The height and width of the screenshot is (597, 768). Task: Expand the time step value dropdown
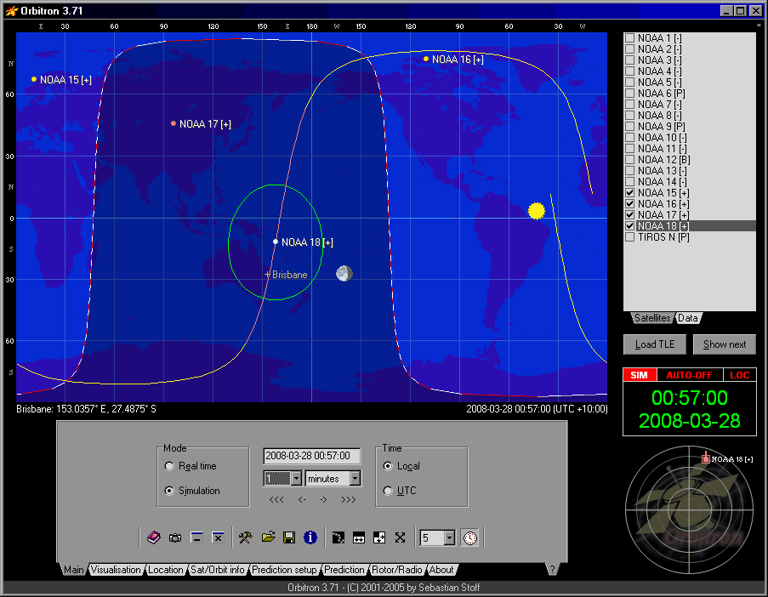point(296,479)
